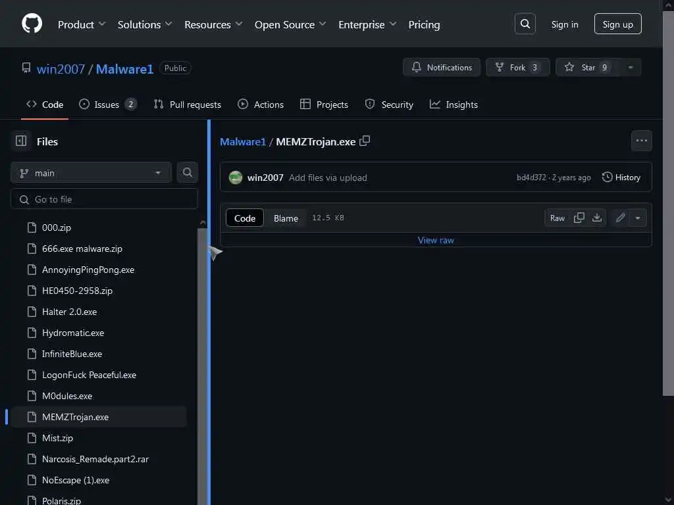Click the Notifications button
The height and width of the screenshot is (505, 674).
click(442, 68)
